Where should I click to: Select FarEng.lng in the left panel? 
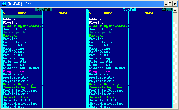[x=13, y=49]
